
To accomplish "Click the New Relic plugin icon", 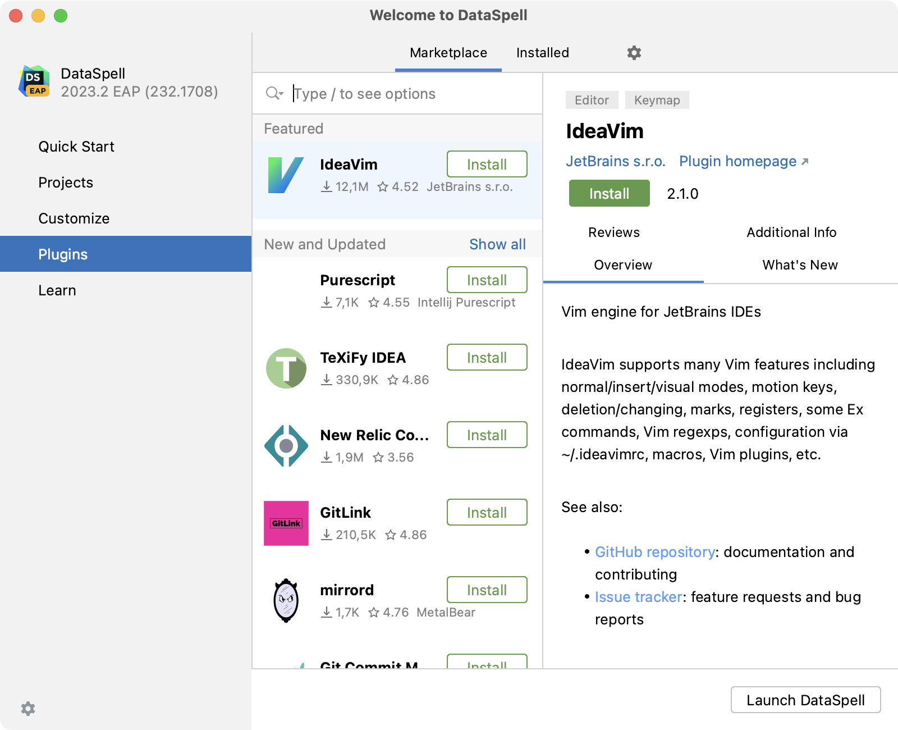I will click(286, 446).
